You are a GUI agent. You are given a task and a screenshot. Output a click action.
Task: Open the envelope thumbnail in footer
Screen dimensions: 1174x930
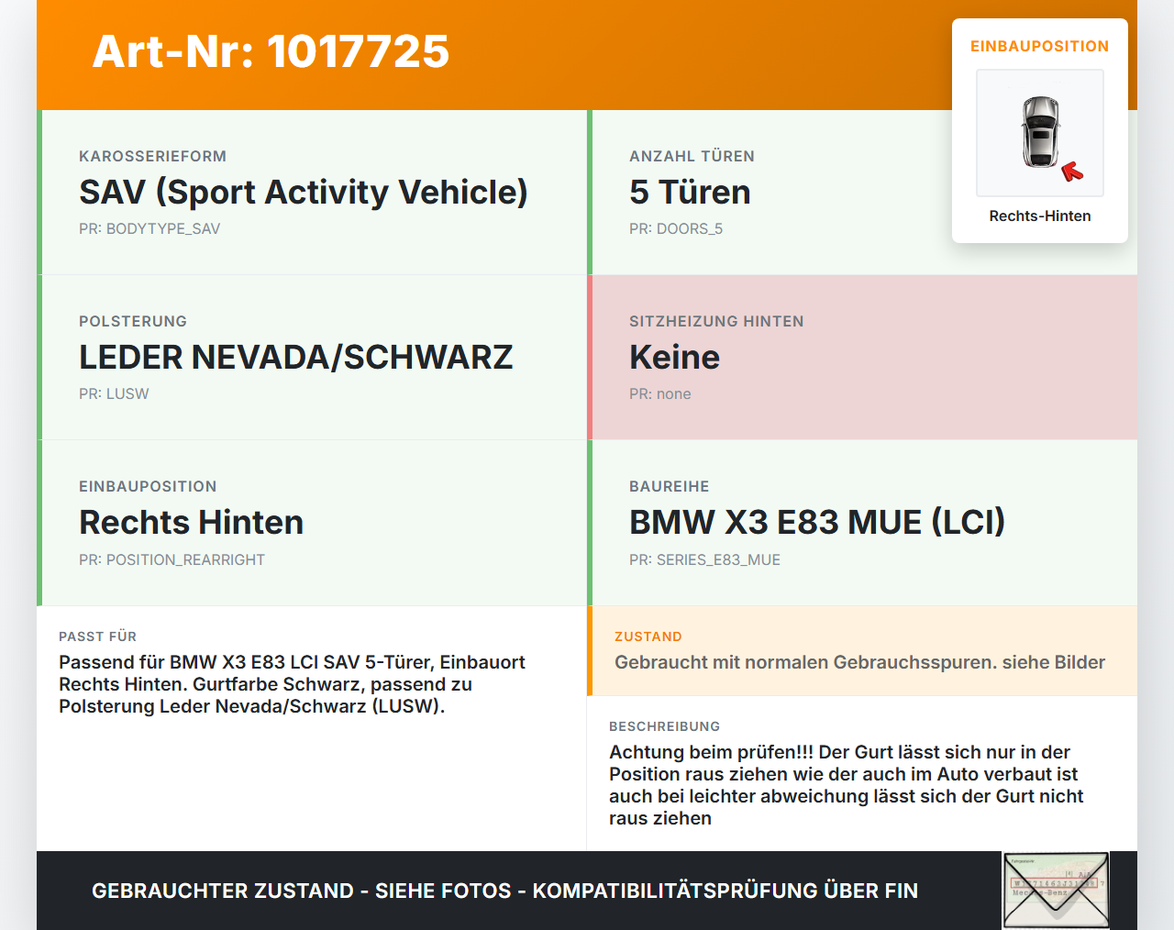[1057, 891]
